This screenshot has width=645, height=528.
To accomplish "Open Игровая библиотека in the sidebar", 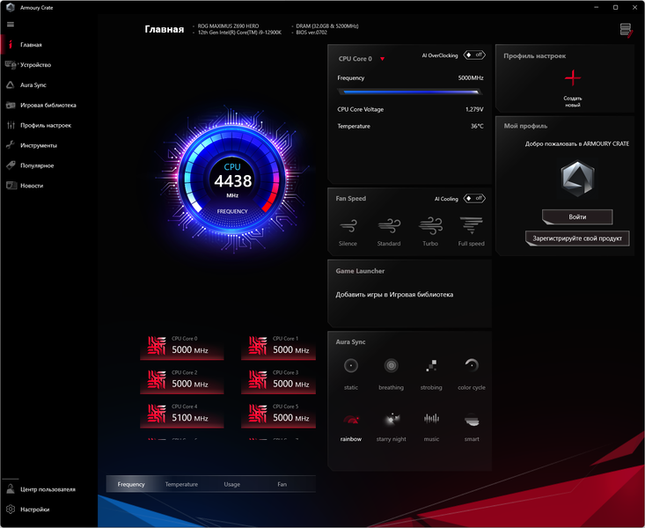I will click(48, 105).
